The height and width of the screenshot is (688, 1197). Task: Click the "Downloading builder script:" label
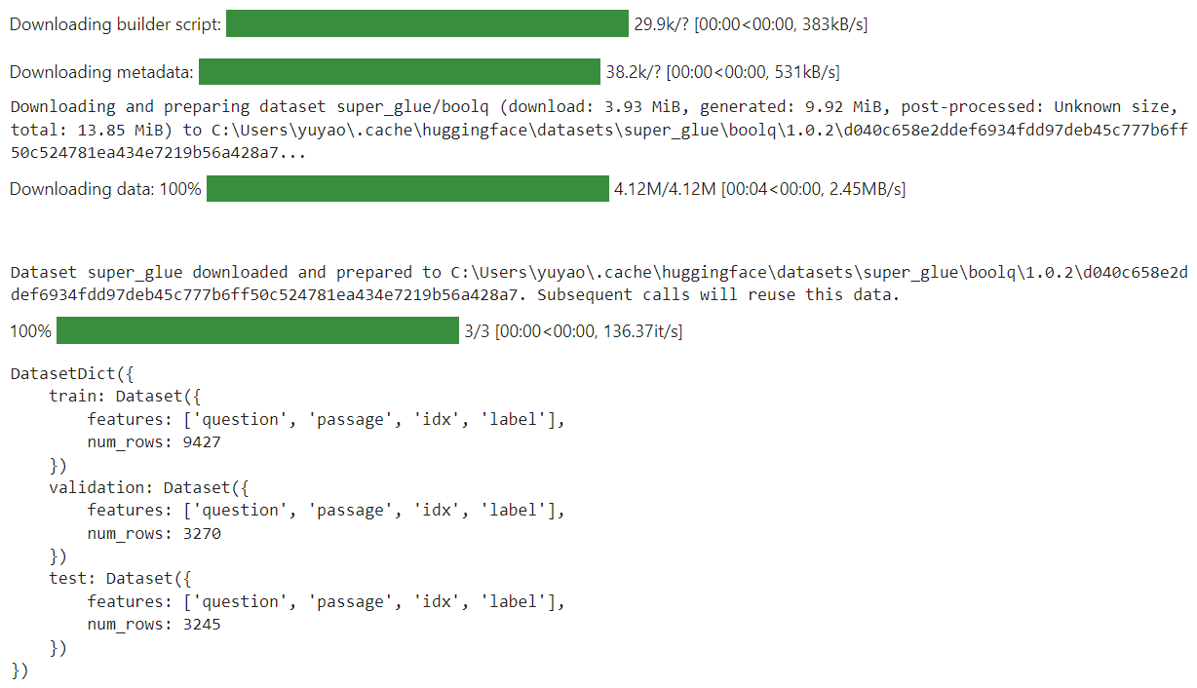pos(115,23)
